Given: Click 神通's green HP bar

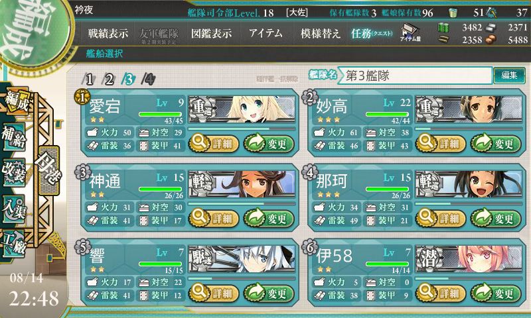Looking at the screenshot, I should point(160,189).
